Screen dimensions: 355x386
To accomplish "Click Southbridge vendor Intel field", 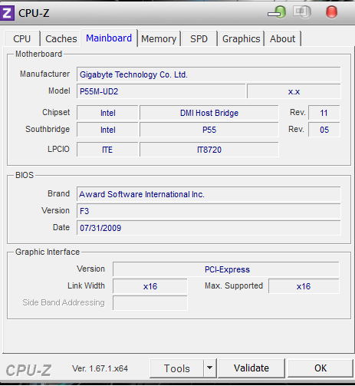I will (x=107, y=130).
